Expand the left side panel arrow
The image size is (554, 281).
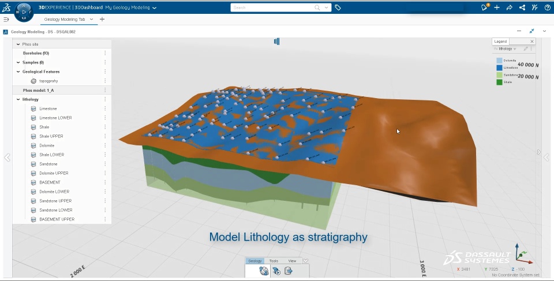7,158
